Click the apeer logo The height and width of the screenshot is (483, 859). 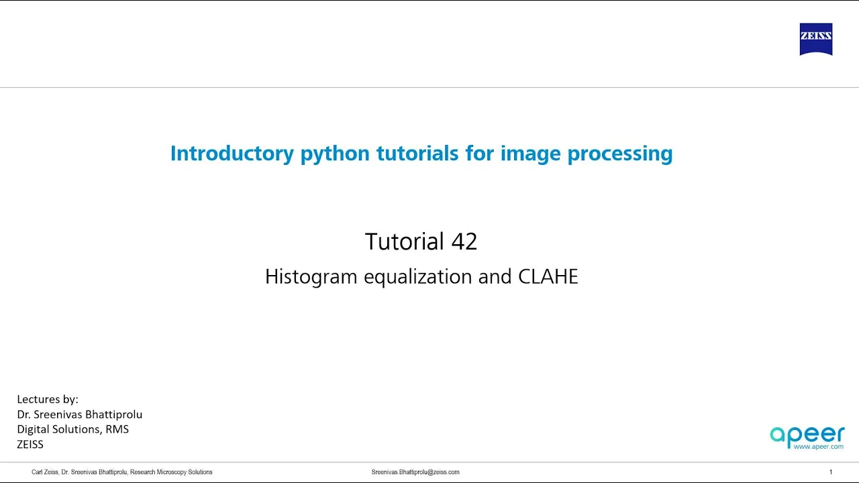click(x=807, y=437)
